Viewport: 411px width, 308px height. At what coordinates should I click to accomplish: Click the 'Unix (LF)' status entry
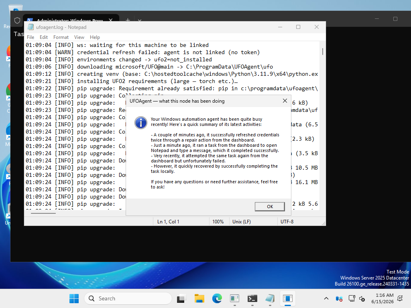241,221
